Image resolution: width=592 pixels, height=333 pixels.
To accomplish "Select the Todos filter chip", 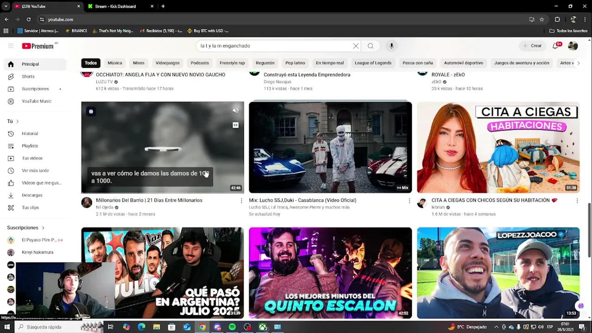I will click(91, 63).
